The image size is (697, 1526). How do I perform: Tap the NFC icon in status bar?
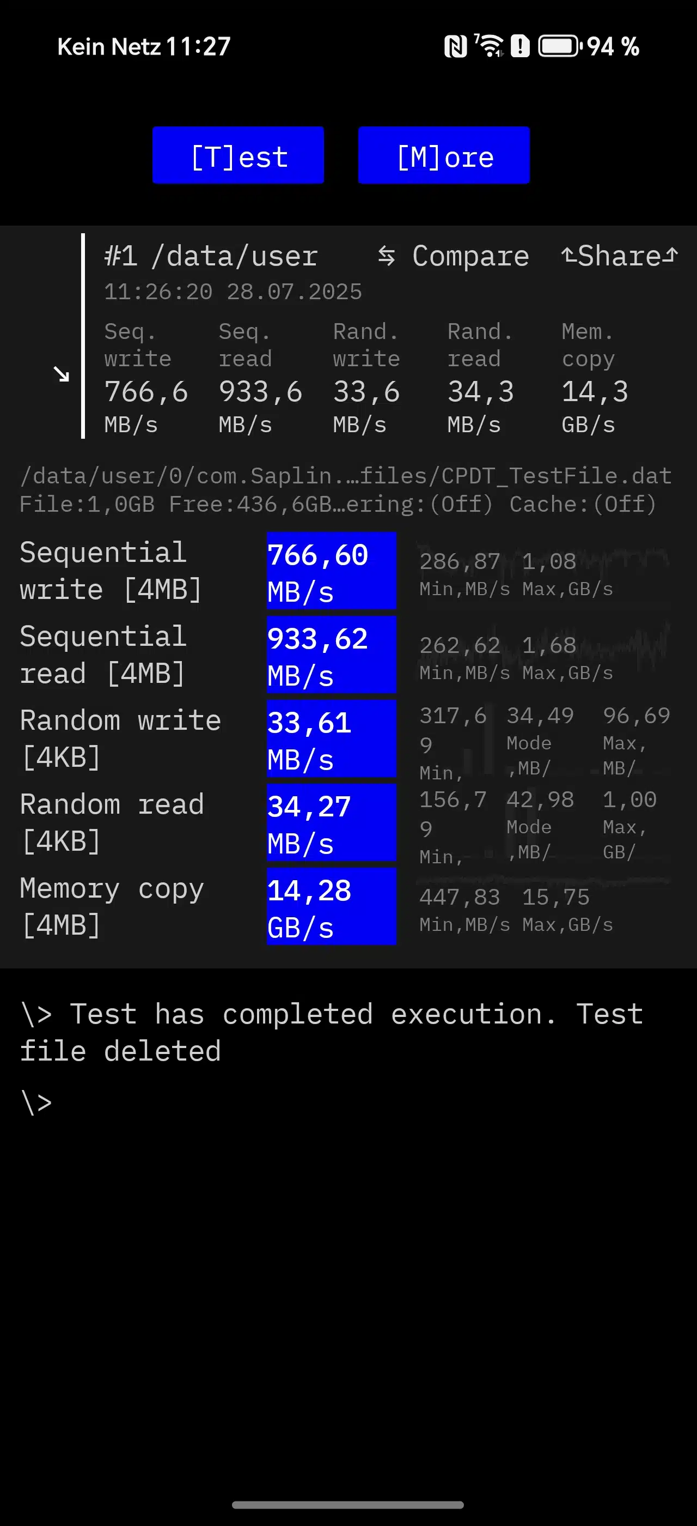[456, 46]
